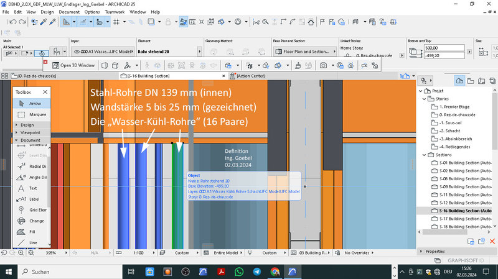Viewport: 498px width, 279px height.
Task: Collapse the Design section in Toolbox
Action: pyautogui.click(x=27, y=125)
